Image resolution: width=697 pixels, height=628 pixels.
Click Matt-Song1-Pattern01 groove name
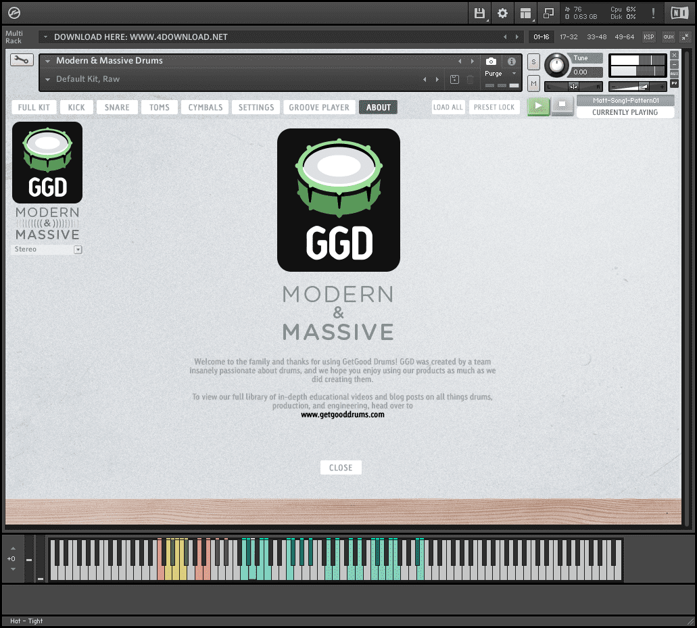625,101
